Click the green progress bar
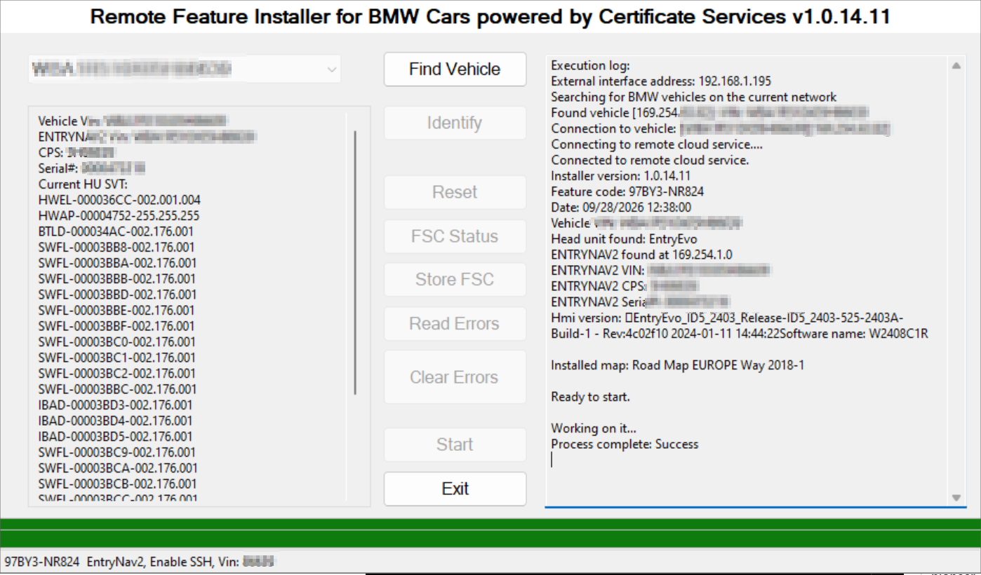The width and height of the screenshot is (981, 575). pyautogui.click(x=490, y=533)
